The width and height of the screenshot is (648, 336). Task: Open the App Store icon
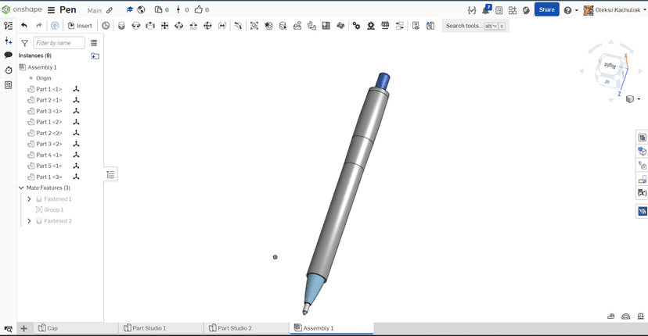[x=513, y=10]
